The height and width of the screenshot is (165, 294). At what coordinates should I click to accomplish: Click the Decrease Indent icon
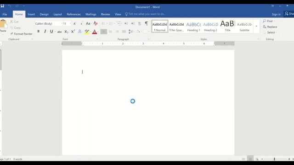(x=126, y=23)
